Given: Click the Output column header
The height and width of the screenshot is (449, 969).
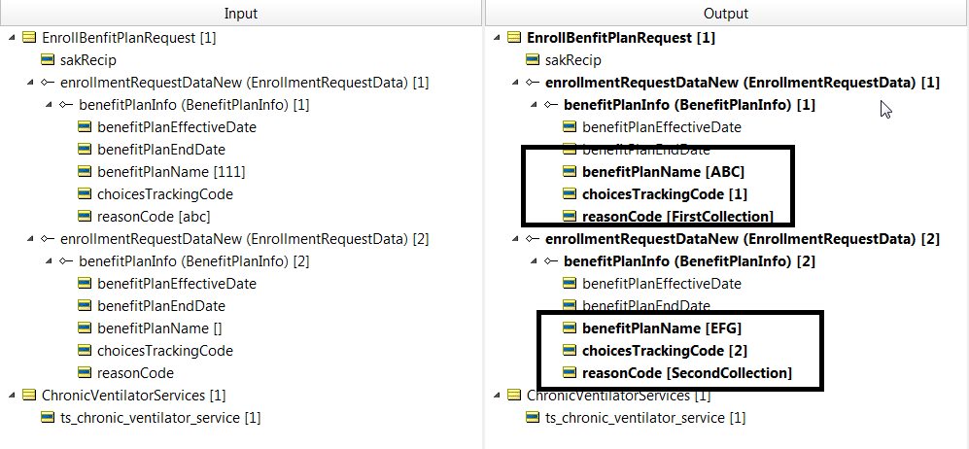Looking at the screenshot, I should point(727,13).
